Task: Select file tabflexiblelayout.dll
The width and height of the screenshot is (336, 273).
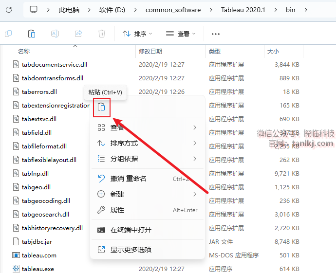Action: tap(49, 160)
